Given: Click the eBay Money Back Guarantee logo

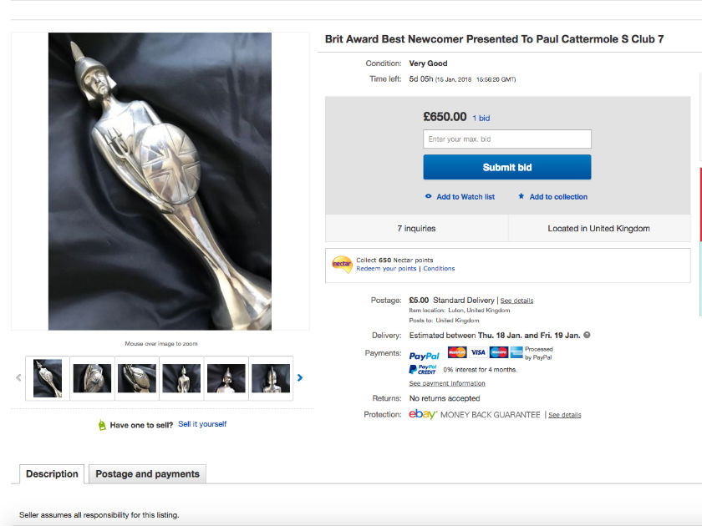Looking at the screenshot, I should point(423,415).
